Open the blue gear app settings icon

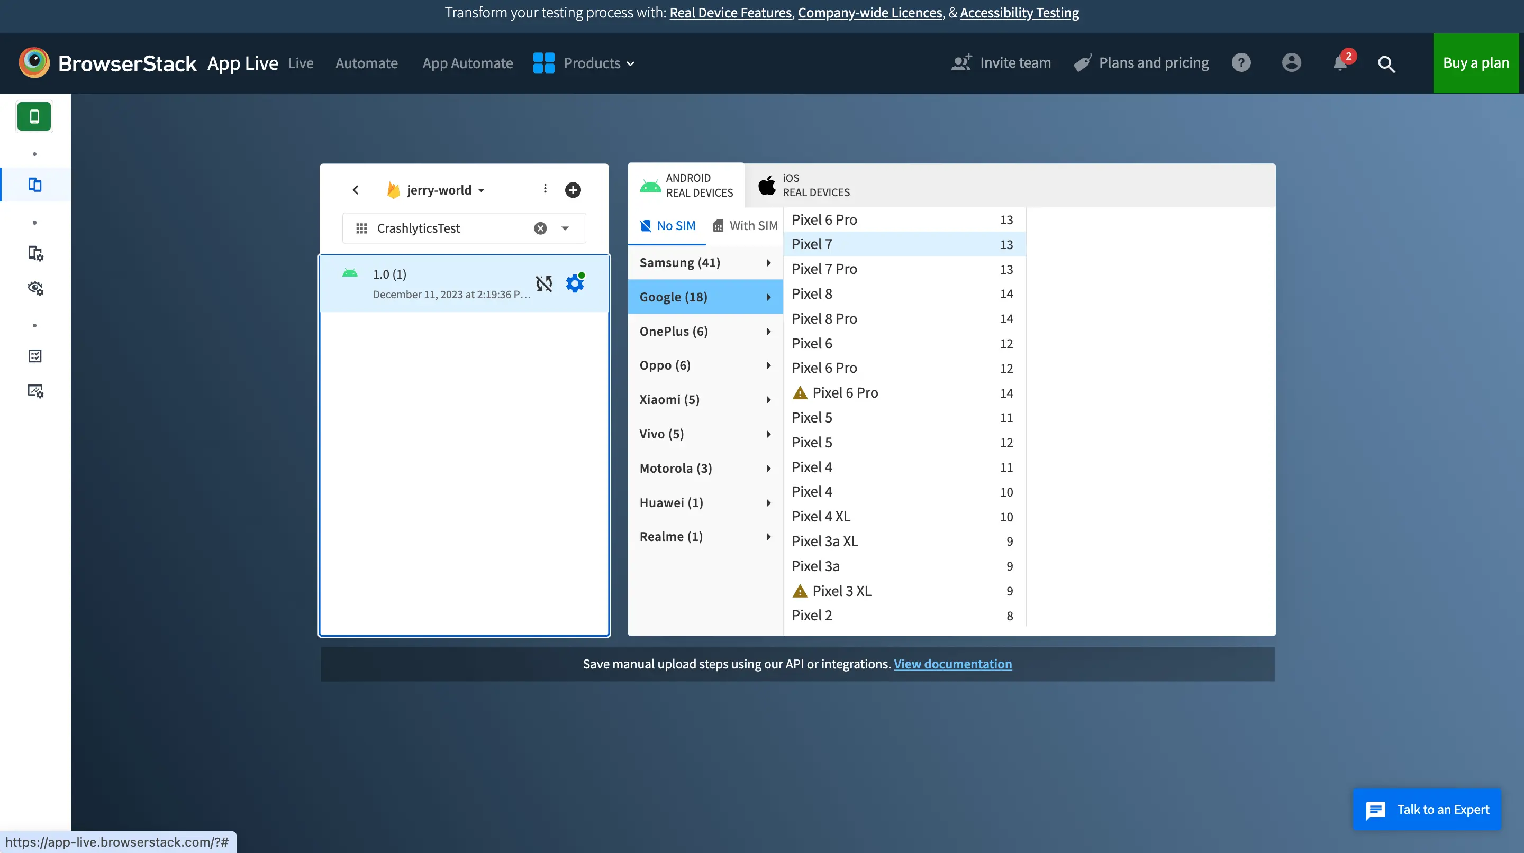pos(575,284)
